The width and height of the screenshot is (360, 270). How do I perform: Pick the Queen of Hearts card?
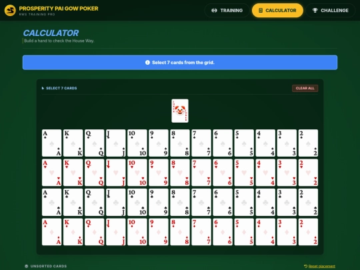95,173
